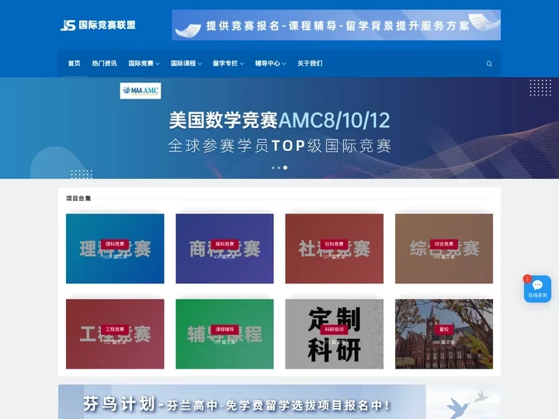559x419 pixels.
Task: Open the 在线咨询 chat bubble
Action: (x=537, y=289)
